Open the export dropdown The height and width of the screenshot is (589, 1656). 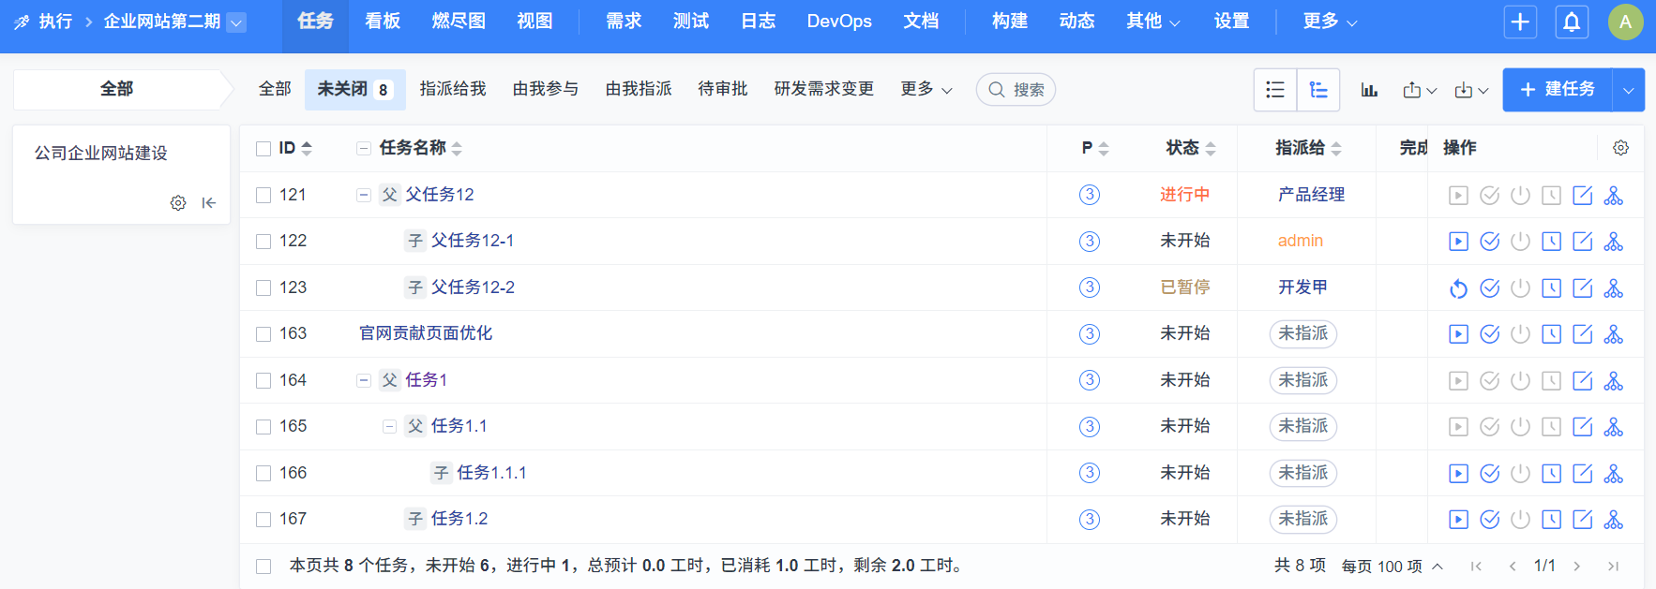pyautogui.click(x=1420, y=90)
